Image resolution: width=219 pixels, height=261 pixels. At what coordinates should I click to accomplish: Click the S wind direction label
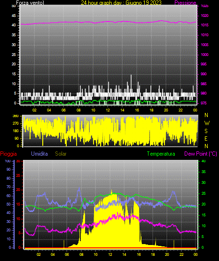click(206, 131)
